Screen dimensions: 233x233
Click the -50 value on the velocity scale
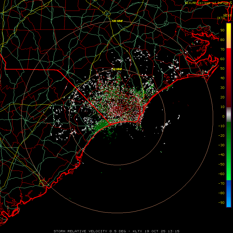coord(221,164)
